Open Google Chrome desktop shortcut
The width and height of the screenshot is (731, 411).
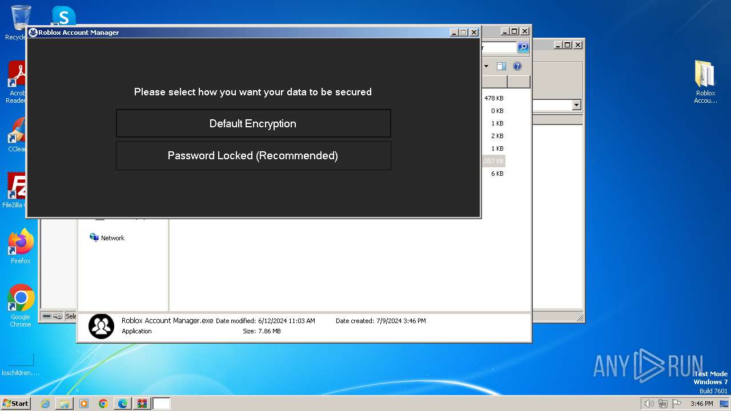[x=21, y=306]
